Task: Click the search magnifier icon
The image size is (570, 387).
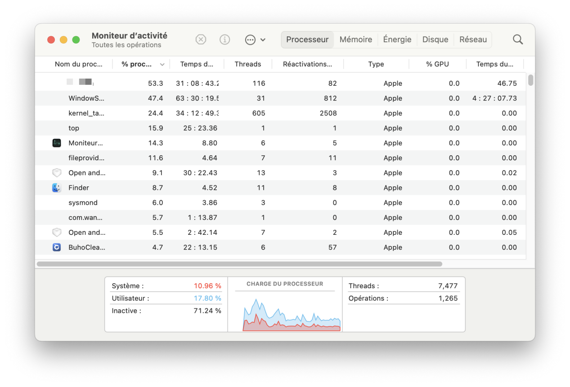Action: 518,40
